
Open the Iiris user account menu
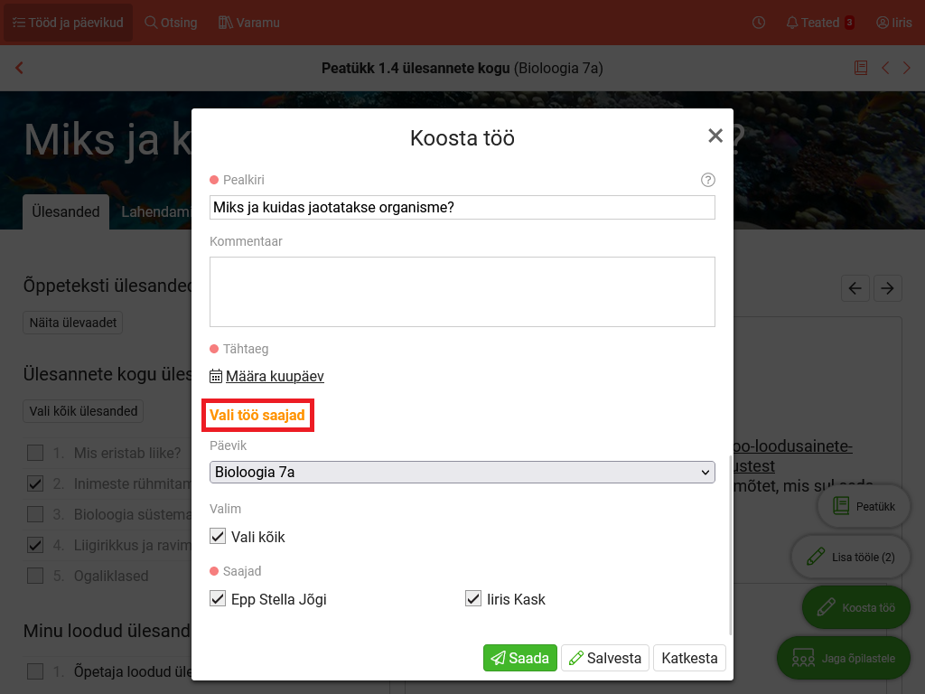[893, 23]
